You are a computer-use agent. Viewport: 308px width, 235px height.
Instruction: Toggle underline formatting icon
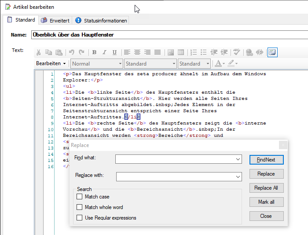pyautogui.click(x=114, y=52)
